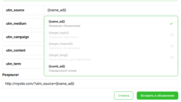This screenshot has height=102, width=181.
Task: Click Название объявления description text
Action: click(64, 26)
